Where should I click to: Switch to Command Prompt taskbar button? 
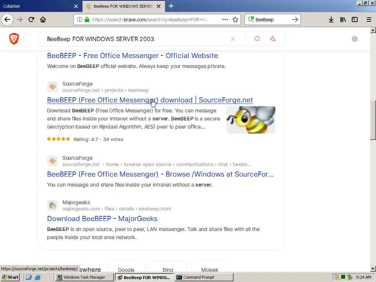click(204, 277)
